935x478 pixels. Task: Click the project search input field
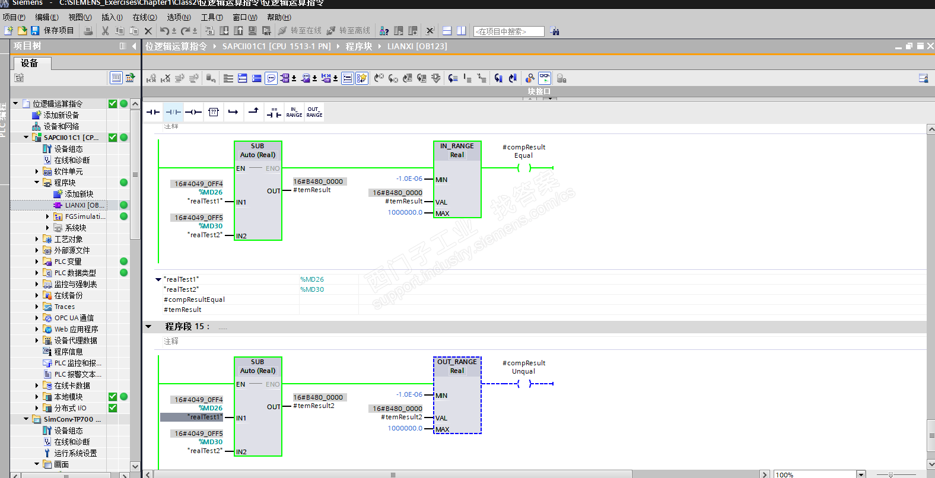(x=509, y=31)
